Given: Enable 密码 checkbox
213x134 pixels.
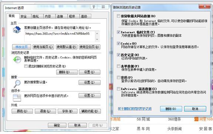Looking at the screenshot, I should [118, 77].
